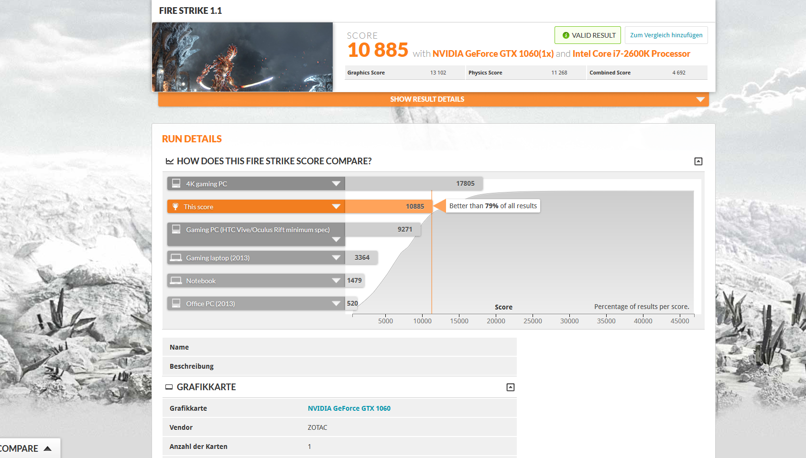Open NVIDIA GeForce GTX 1060 Grafikkarte link
The height and width of the screenshot is (458, 806).
[349, 408]
